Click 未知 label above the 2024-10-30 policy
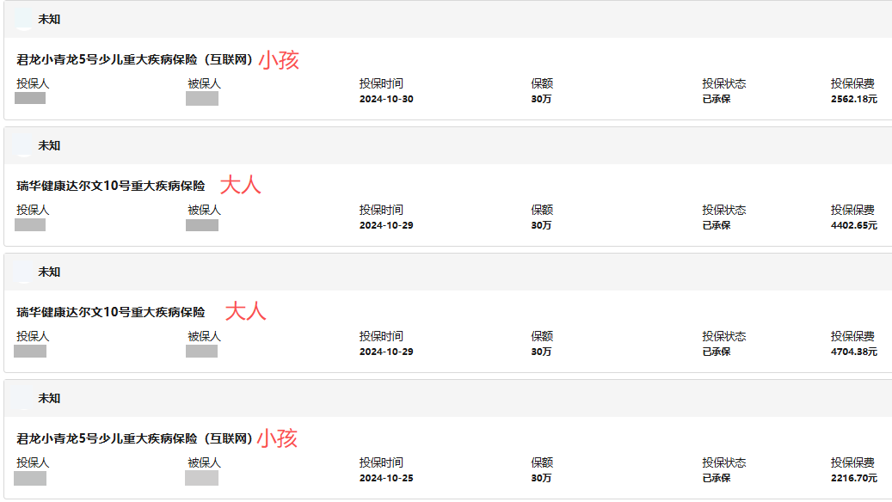This screenshot has width=892, height=502. [x=49, y=19]
